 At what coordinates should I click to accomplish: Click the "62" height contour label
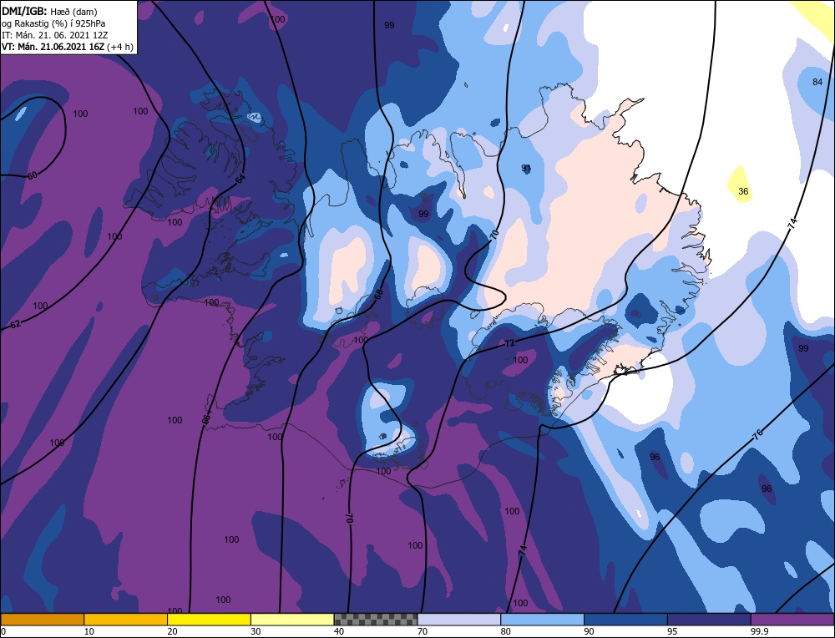point(15,324)
